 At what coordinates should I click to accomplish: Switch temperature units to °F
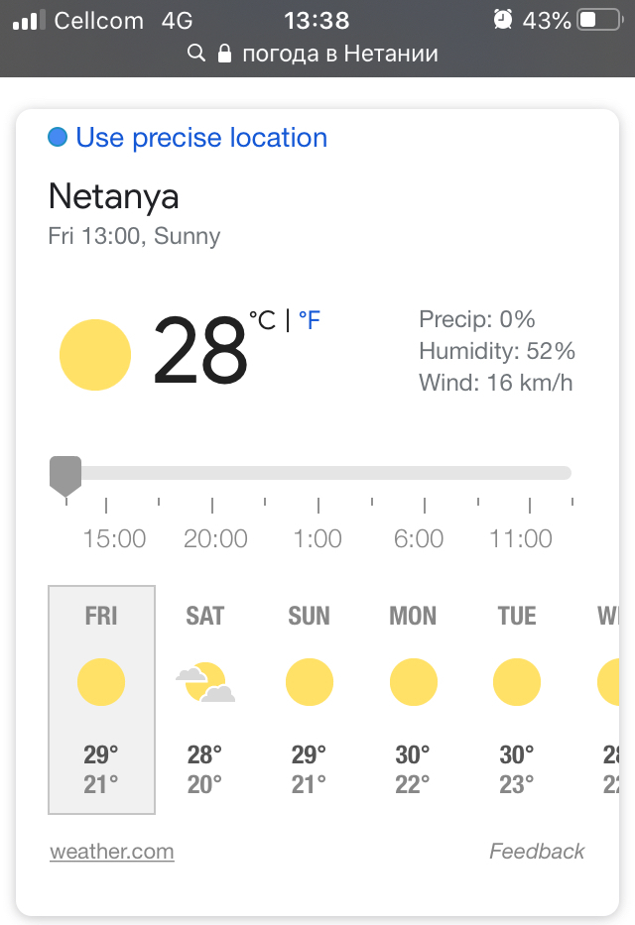310,320
